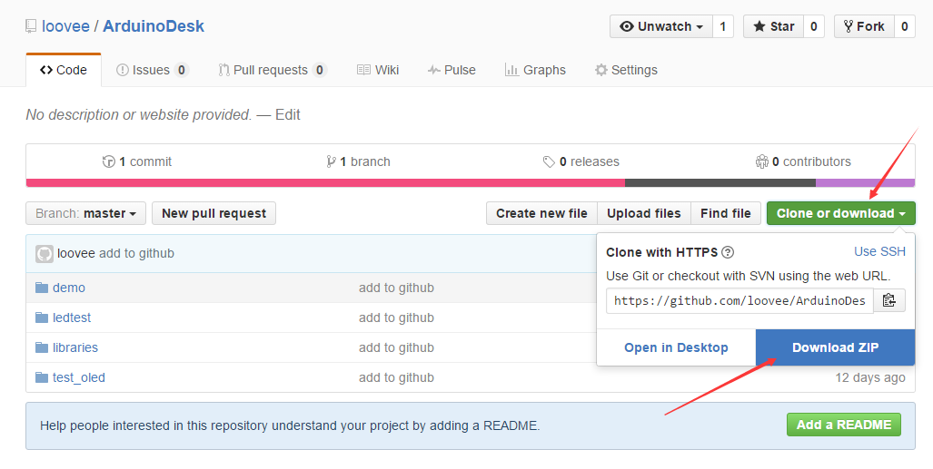Click the branch icon next to 1 branch
The height and width of the screenshot is (469, 933).
[332, 161]
